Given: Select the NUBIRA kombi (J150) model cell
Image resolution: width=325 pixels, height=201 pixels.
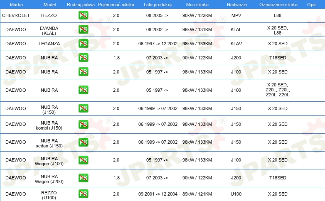Looking at the screenshot, I should (49, 125).
